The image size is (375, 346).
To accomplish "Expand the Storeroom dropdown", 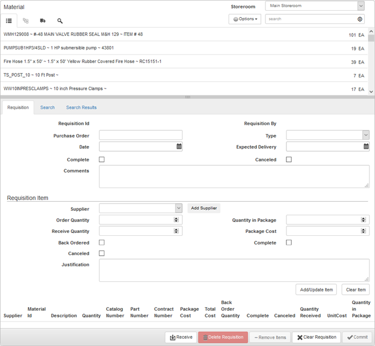I will [361, 6].
